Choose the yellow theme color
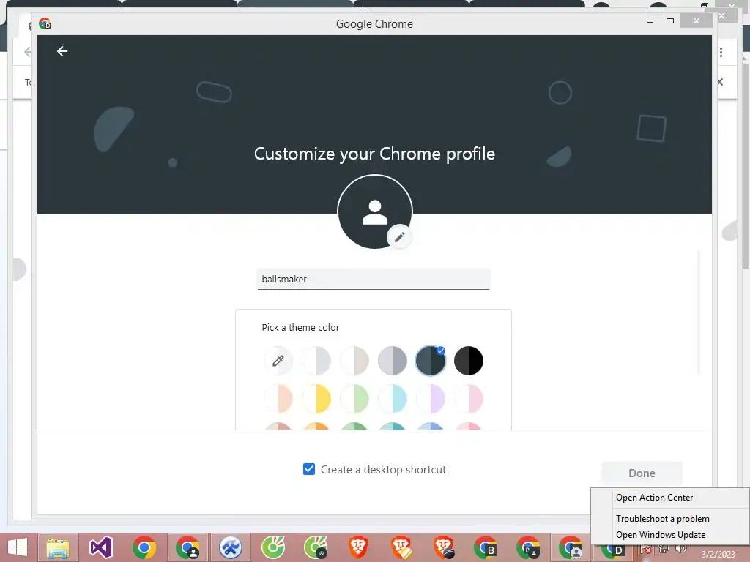 coord(316,399)
